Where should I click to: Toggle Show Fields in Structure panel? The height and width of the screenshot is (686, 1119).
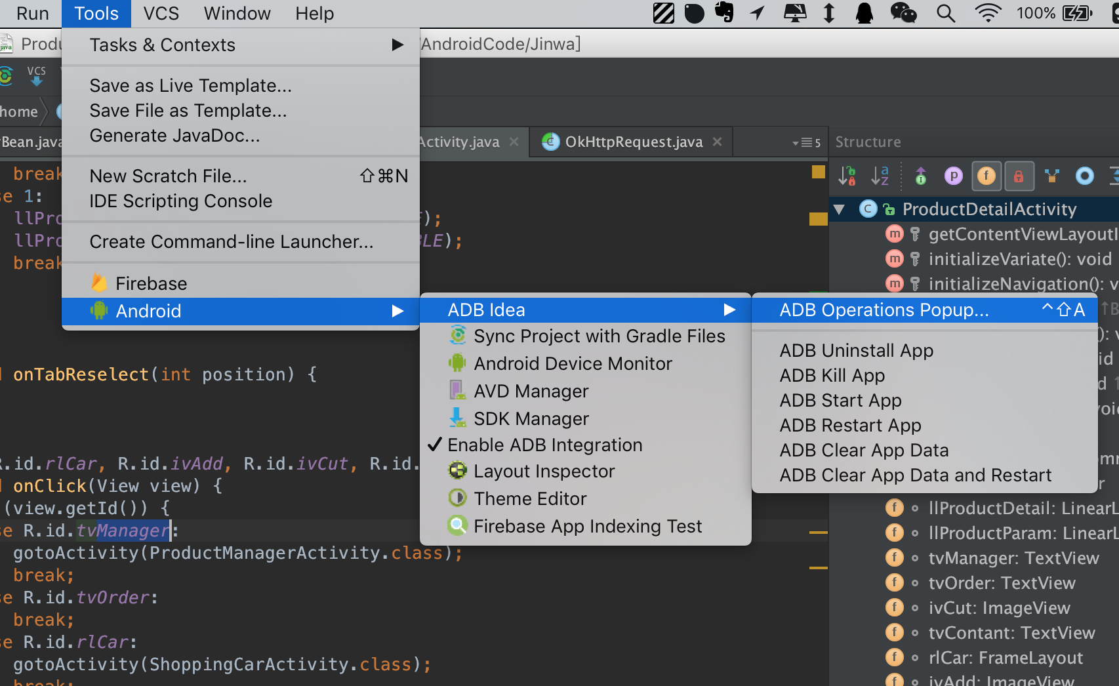pyautogui.click(x=986, y=176)
